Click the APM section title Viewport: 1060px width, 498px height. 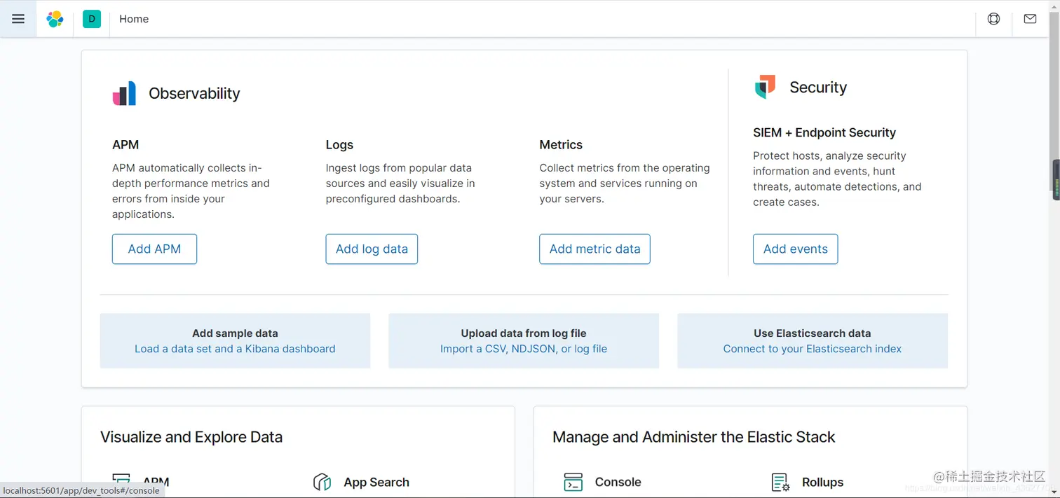click(125, 144)
